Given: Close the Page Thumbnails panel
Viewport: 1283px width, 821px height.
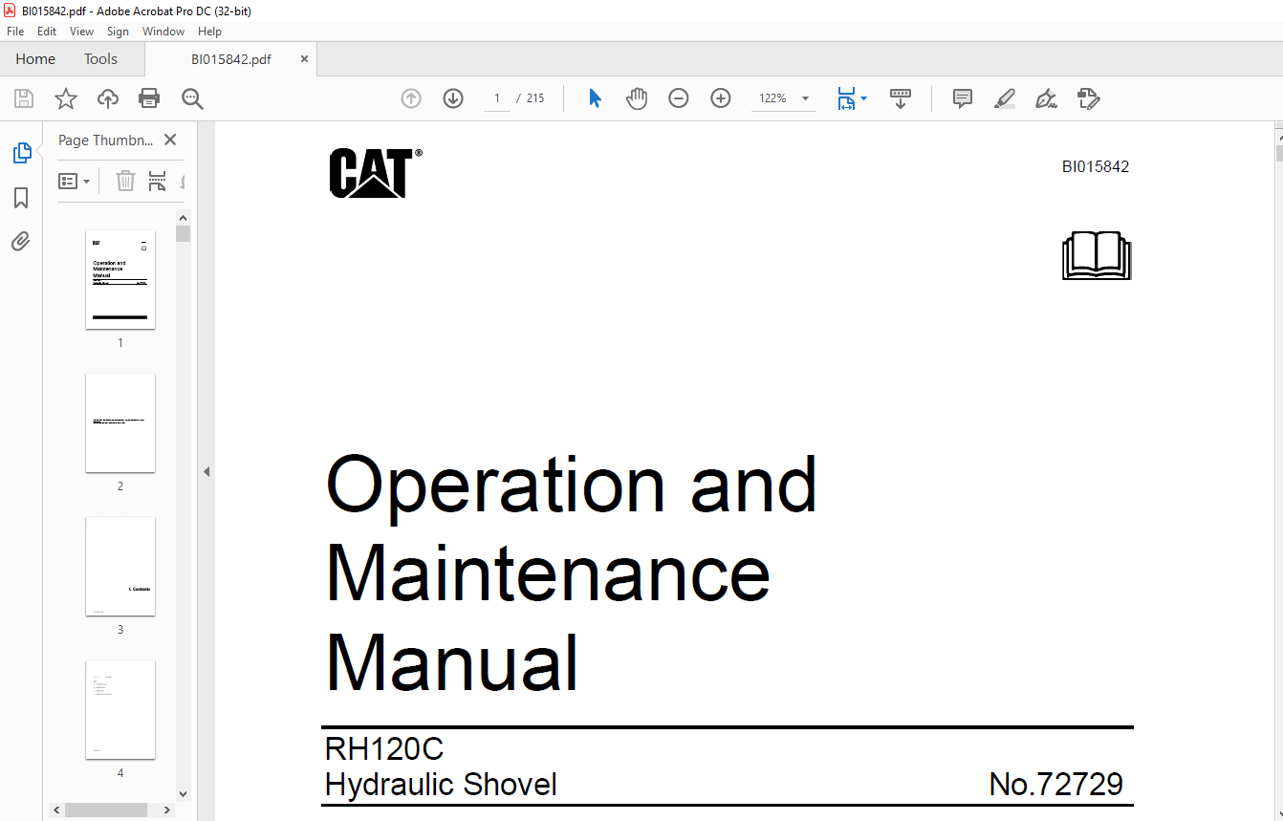Looking at the screenshot, I should tap(170, 140).
